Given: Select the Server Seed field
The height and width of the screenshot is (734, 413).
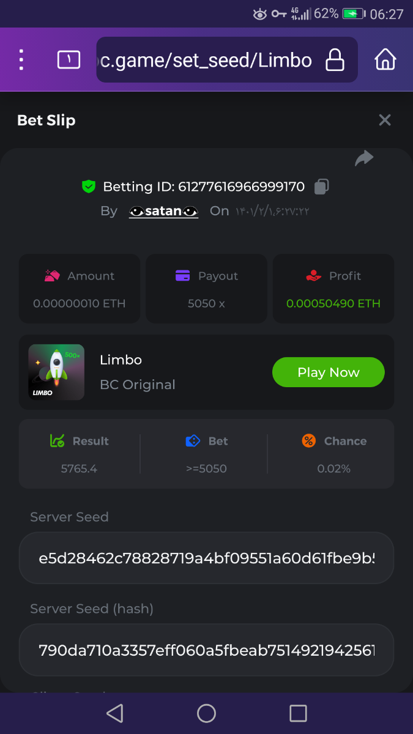Looking at the screenshot, I should pos(206,558).
